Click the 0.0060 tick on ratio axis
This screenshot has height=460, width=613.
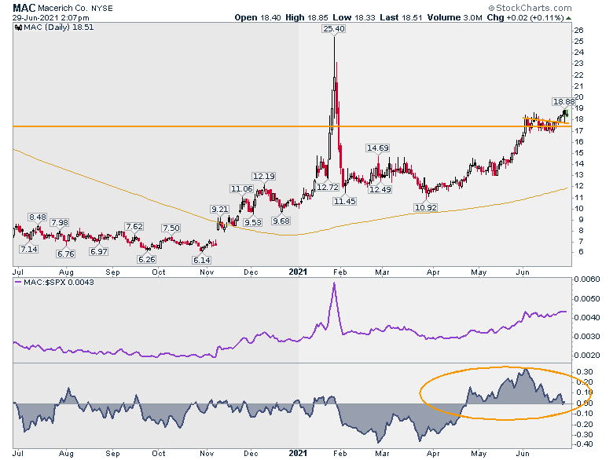click(x=587, y=279)
